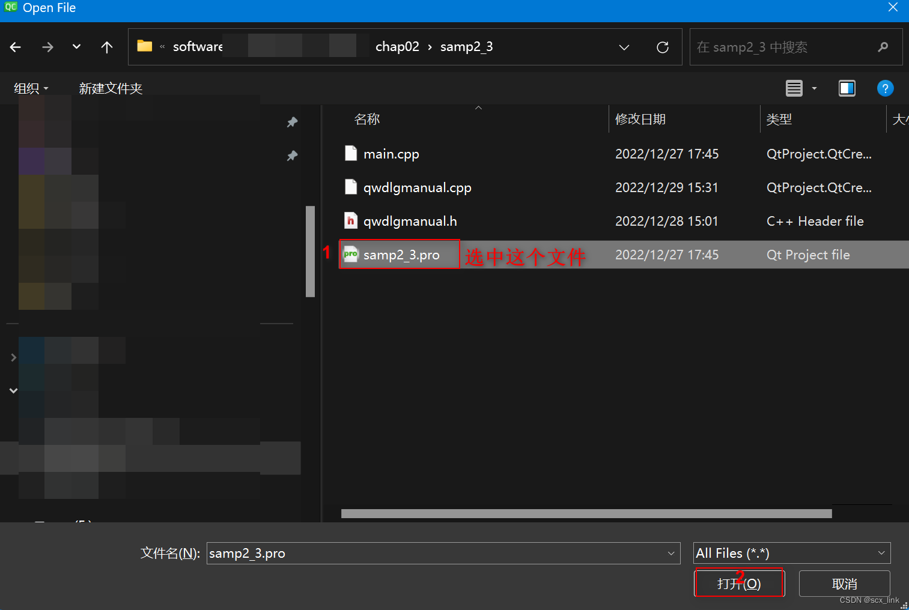Click the C++ Header file type cell
Screen dimensions: 909x610
[815, 221]
